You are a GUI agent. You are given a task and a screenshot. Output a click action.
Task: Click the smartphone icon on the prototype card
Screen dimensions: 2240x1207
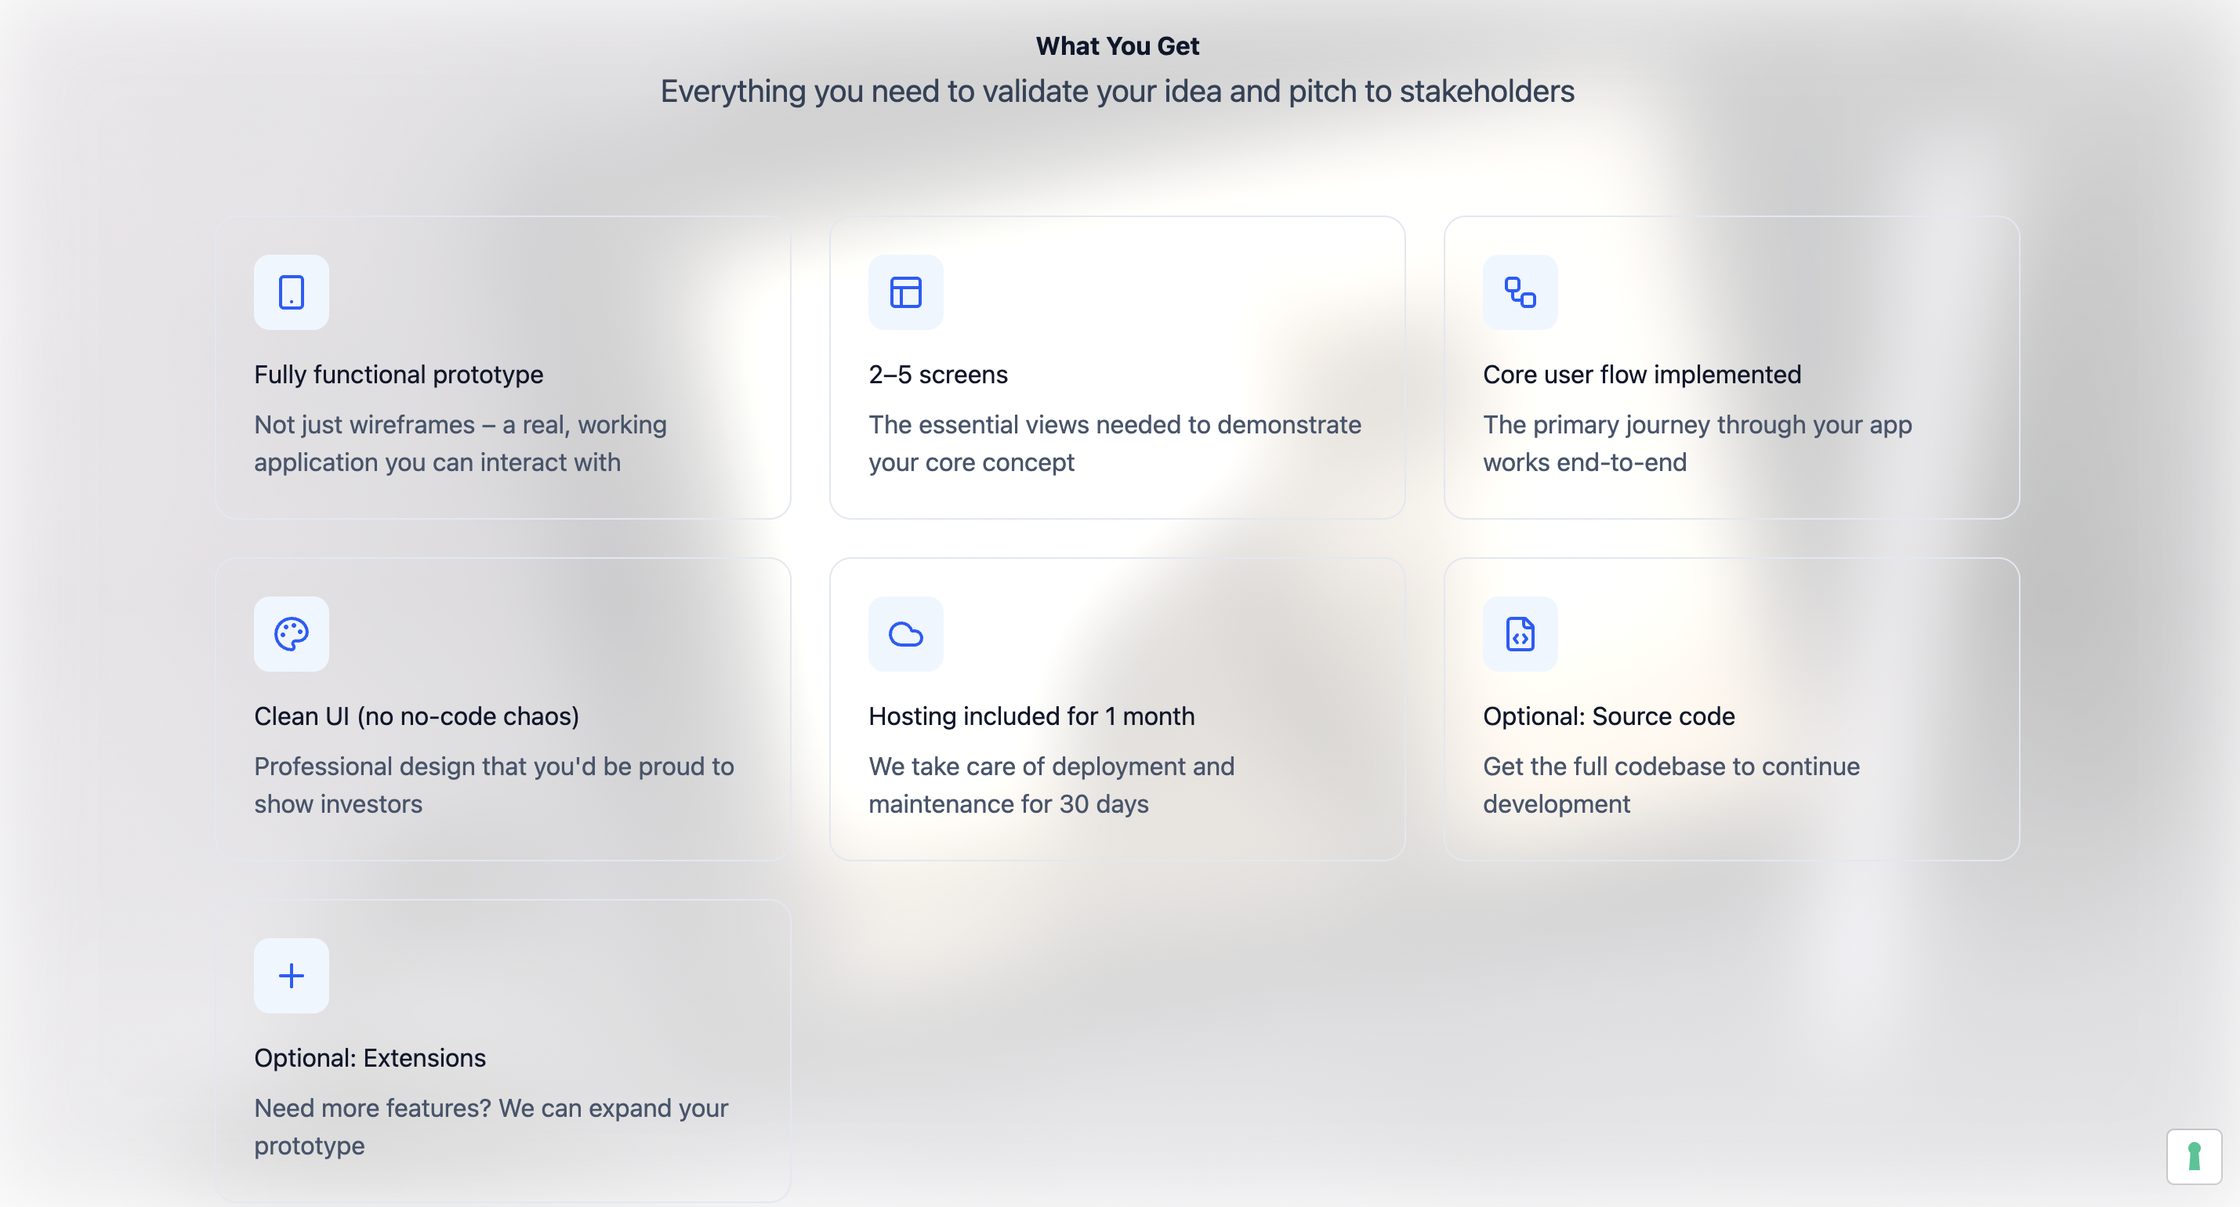click(292, 292)
